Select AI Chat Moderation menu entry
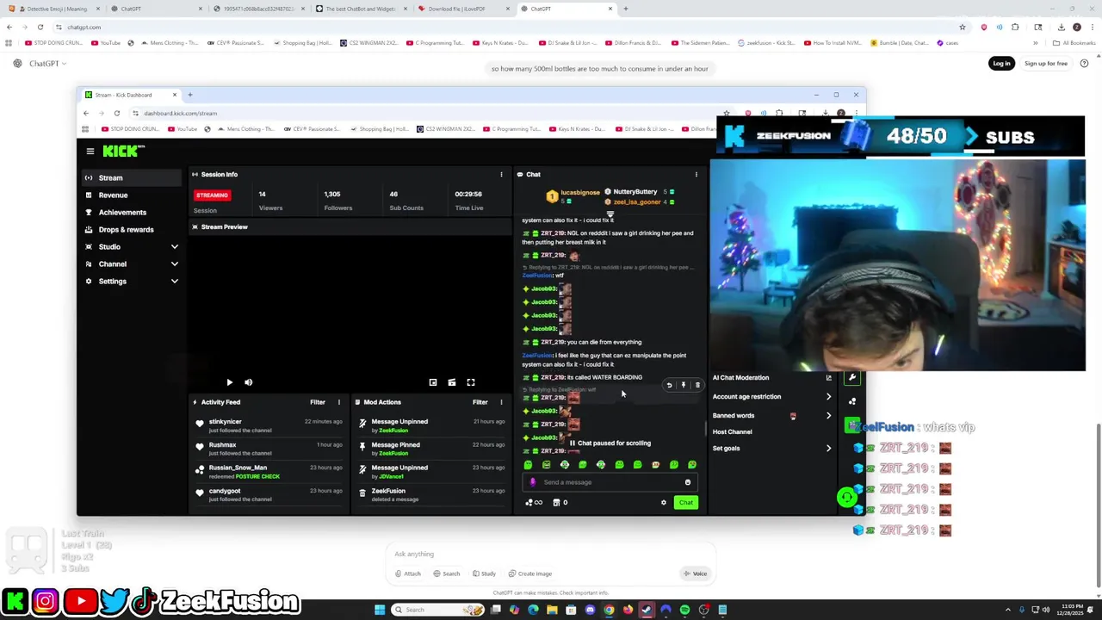Image resolution: width=1102 pixels, height=620 pixels. coord(741,378)
